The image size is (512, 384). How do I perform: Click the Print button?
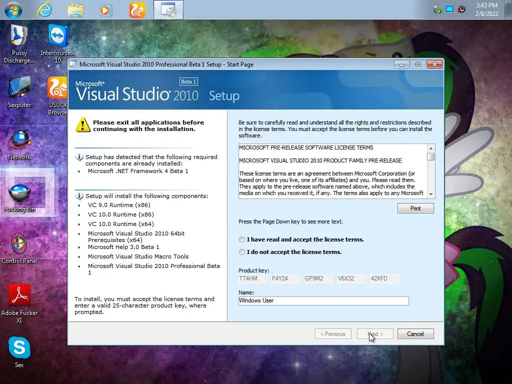[x=415, y=208]
